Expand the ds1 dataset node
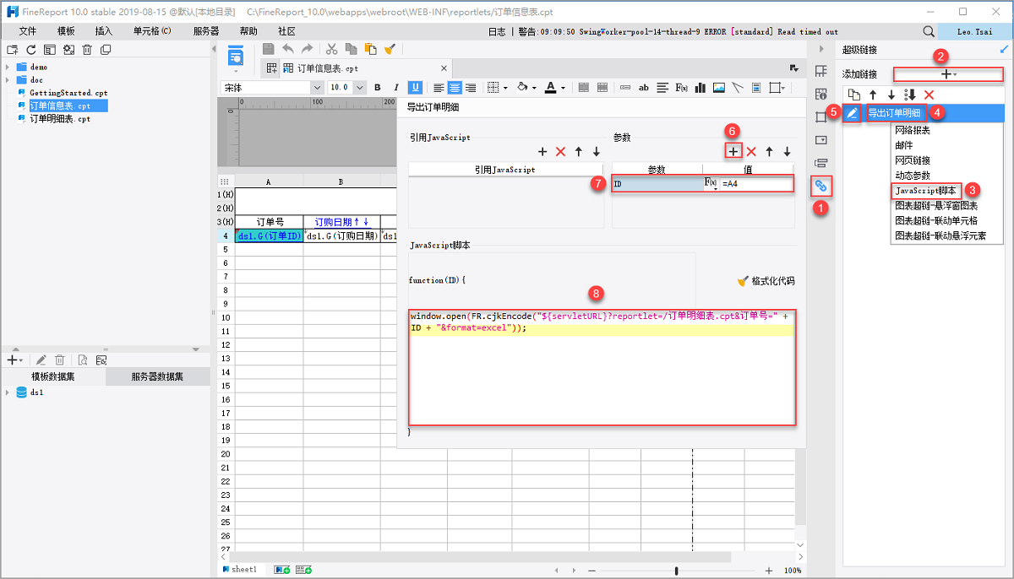This screenshot has height=579, width=1014. coord(8,392)
